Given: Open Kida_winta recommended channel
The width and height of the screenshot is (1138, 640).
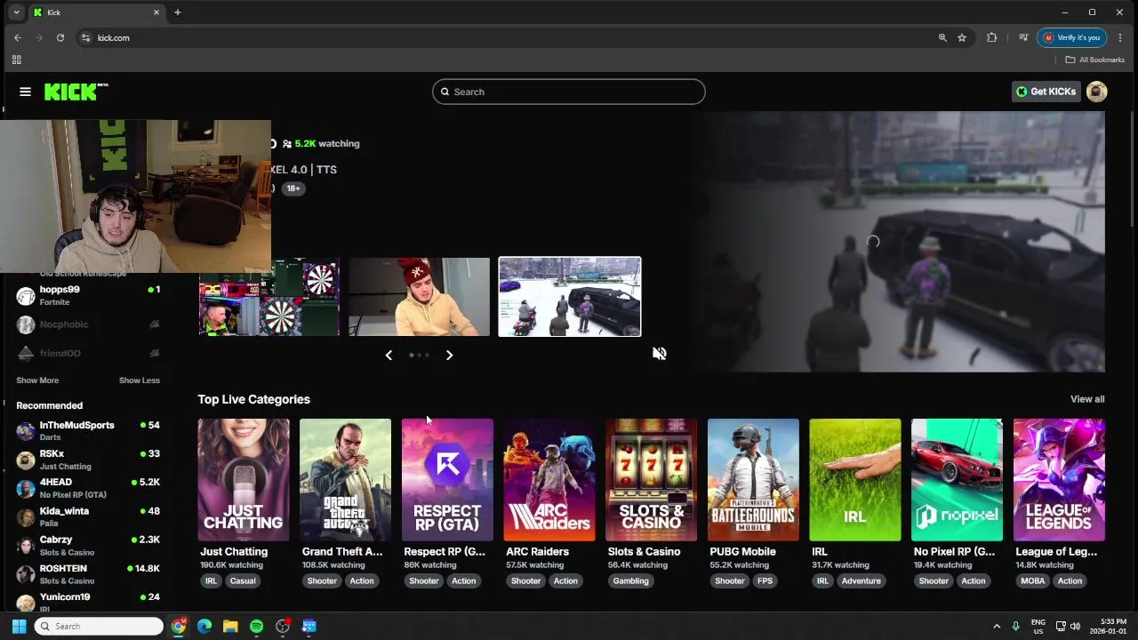Looking at the screenshot, I should coord(88,516).
